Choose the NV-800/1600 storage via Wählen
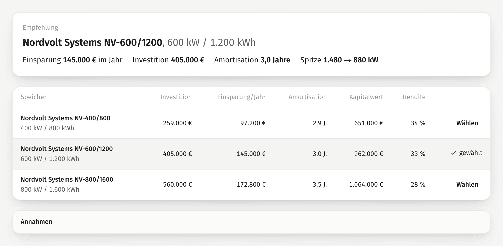Viewport: 503px width, 246px height. [x=467, y=184]
